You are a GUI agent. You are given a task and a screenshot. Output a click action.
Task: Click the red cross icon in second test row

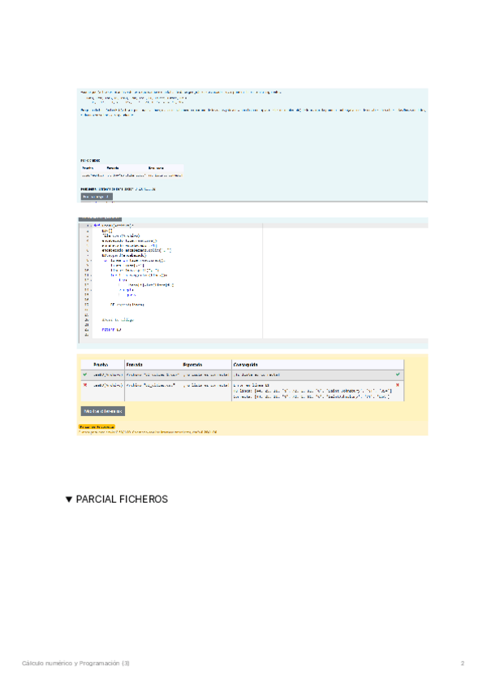pos(85,385)
